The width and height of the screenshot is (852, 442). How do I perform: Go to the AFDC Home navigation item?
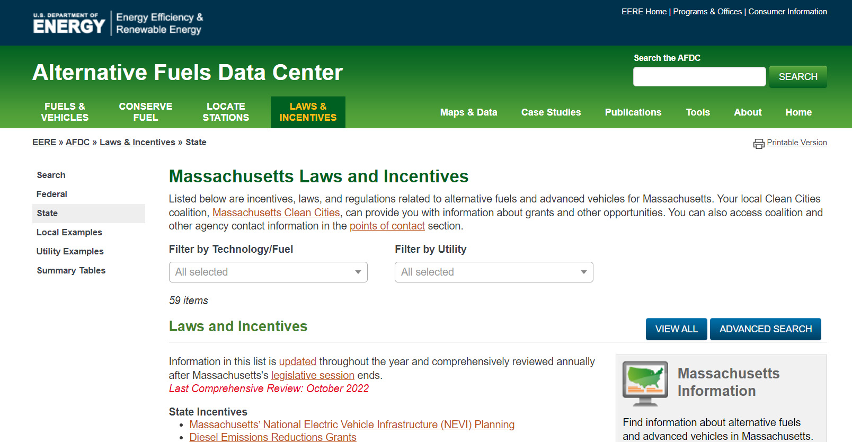click(798, 112)
